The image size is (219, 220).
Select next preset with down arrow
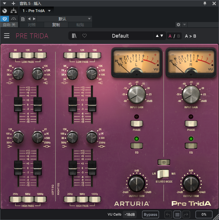pos(162,36)
